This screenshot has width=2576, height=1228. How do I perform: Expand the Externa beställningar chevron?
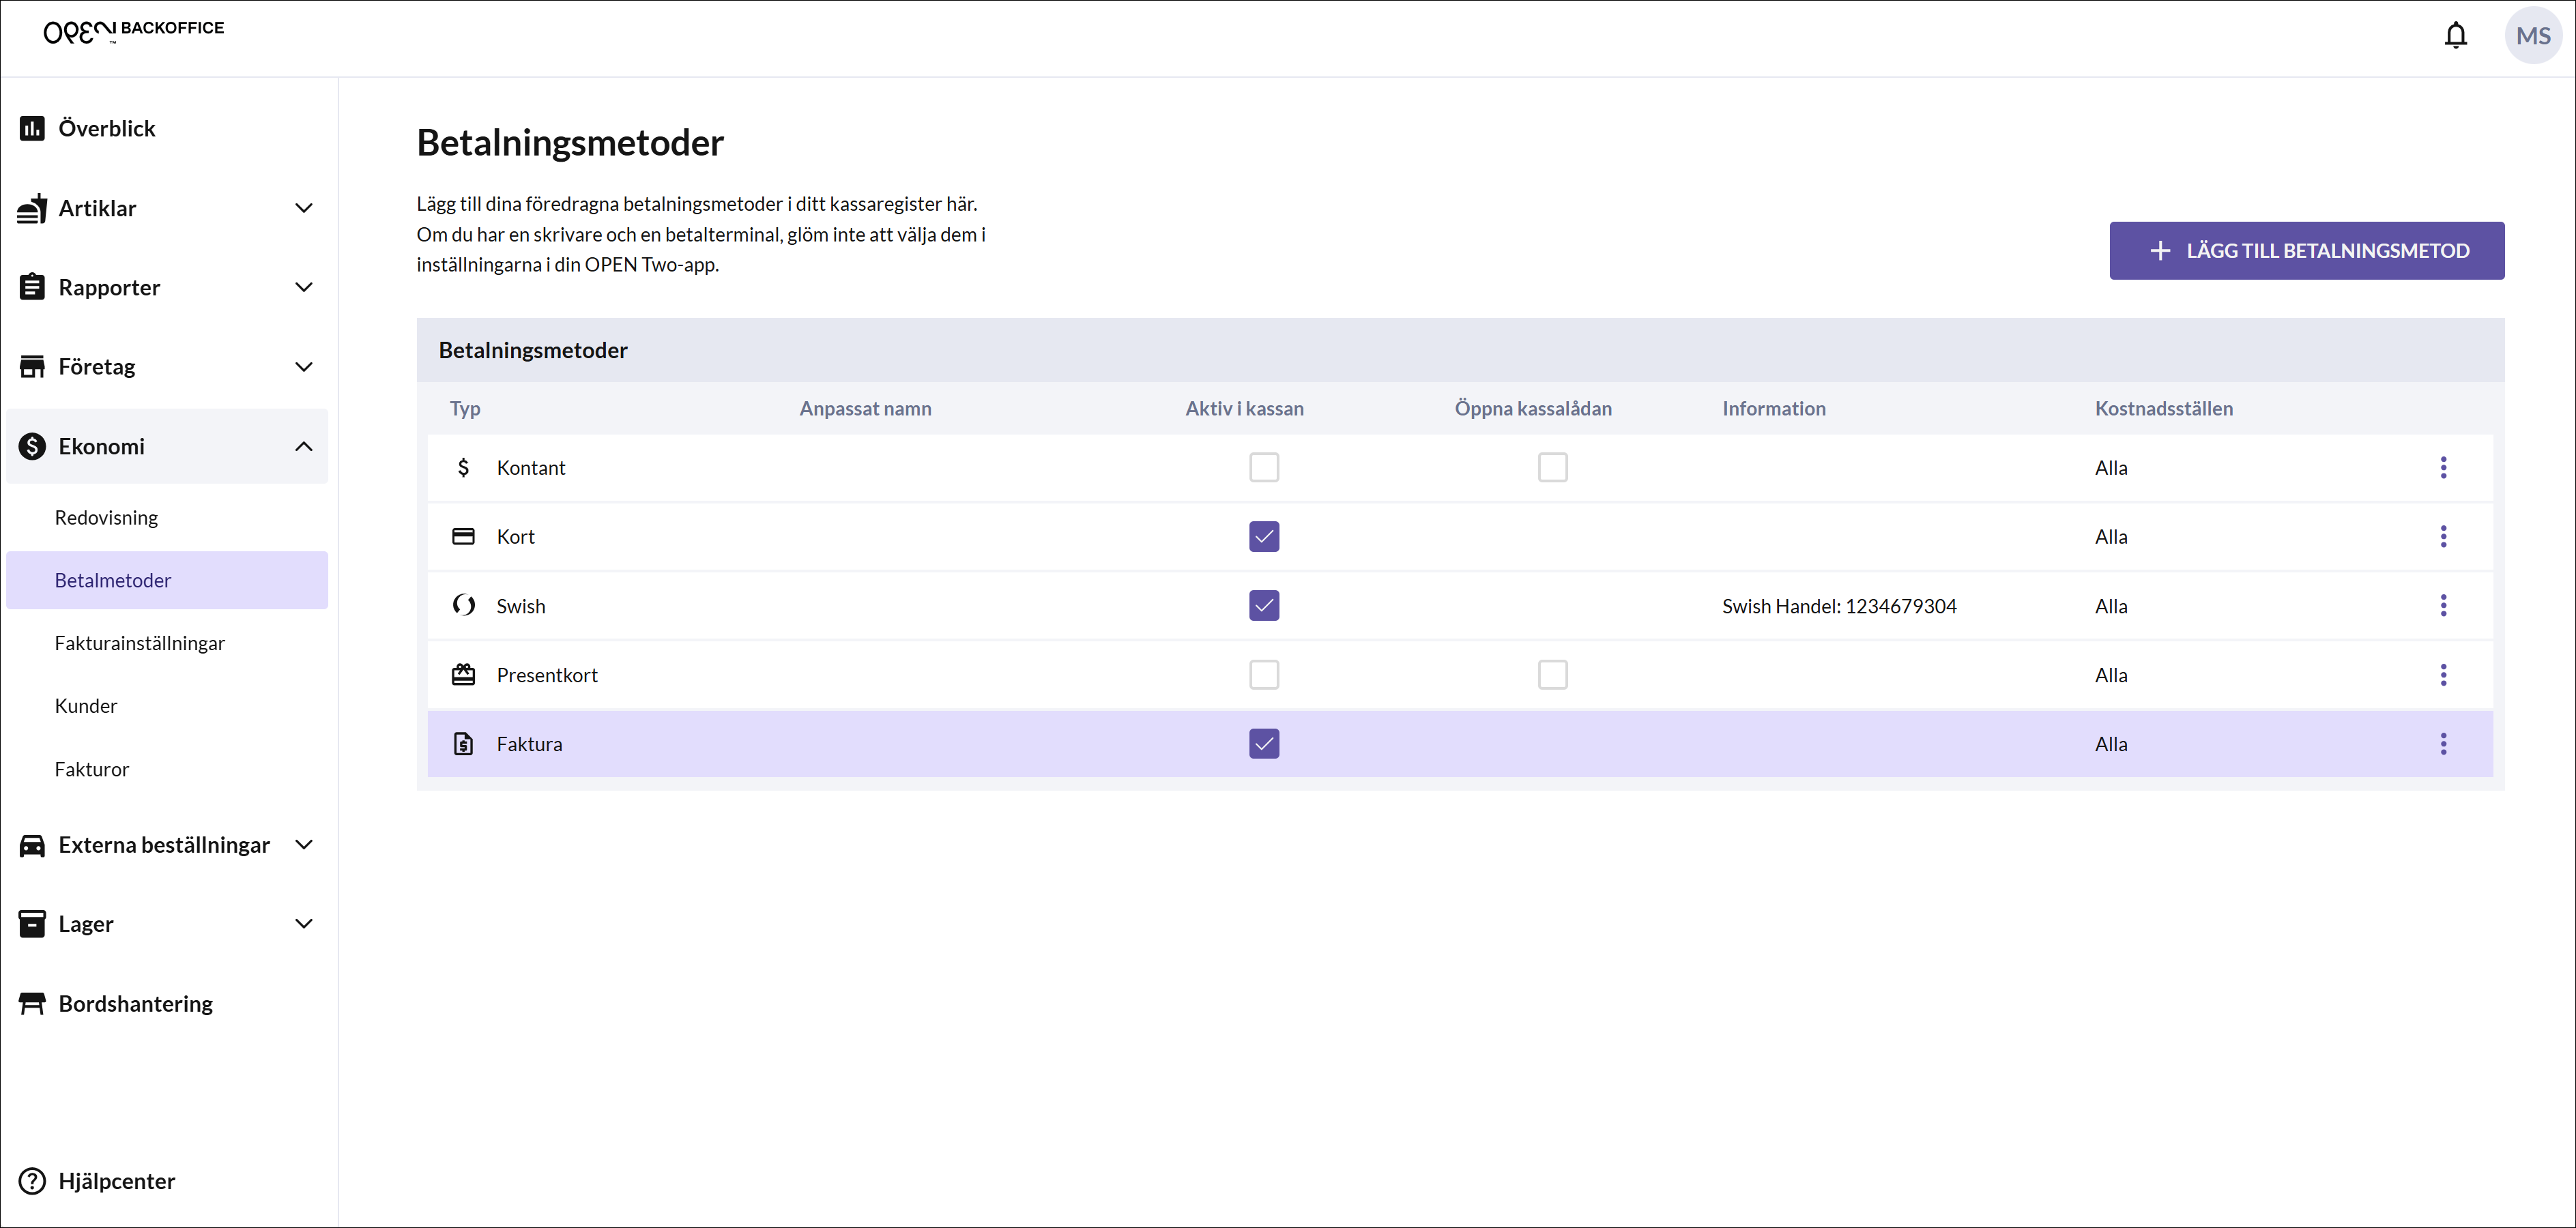(304, 845)
